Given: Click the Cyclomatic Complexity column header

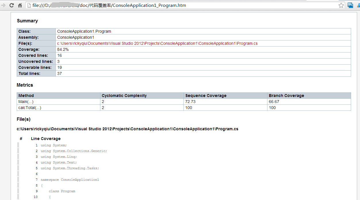Looking at the screenshot, I should click(x=124, y=96).
